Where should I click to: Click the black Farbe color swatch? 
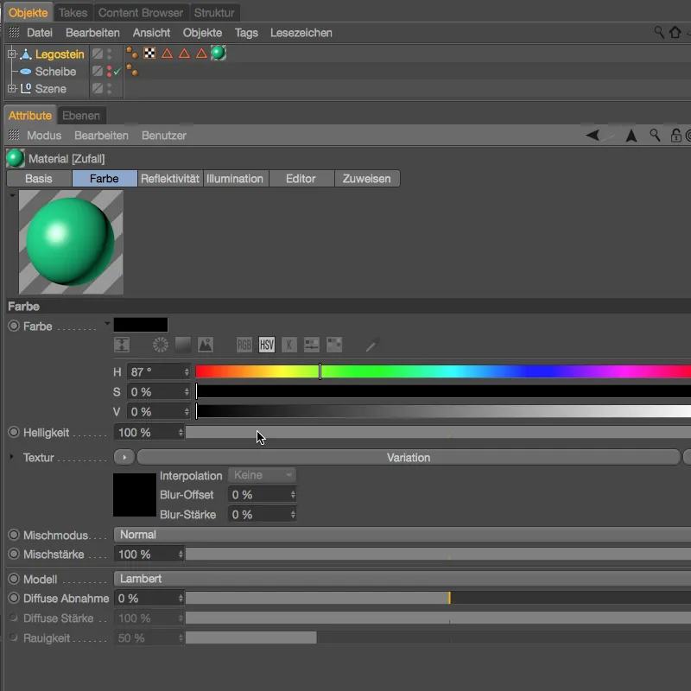141,324
